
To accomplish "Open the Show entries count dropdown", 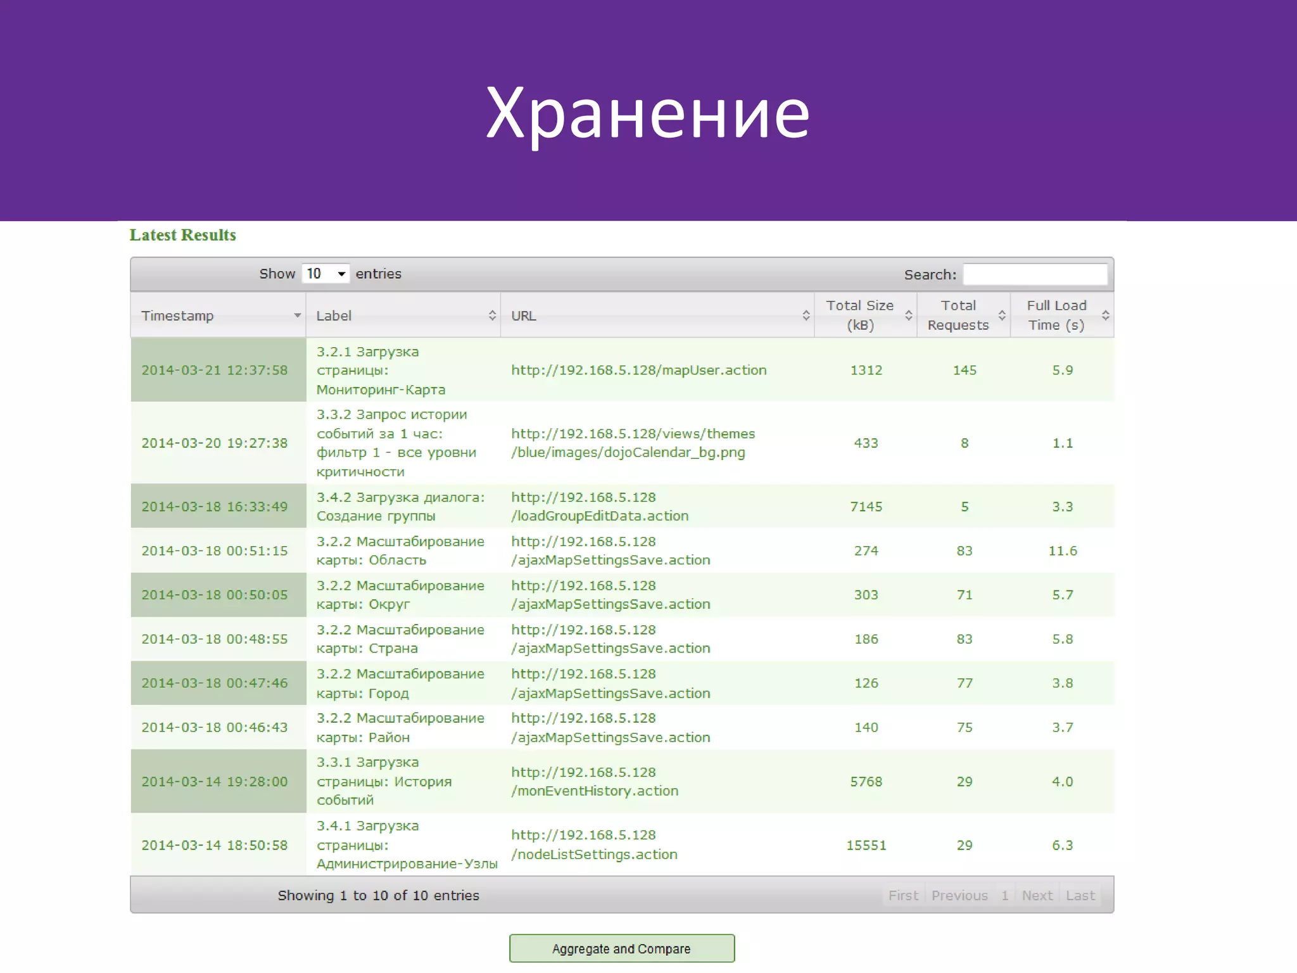I will (x=326, y=274).
